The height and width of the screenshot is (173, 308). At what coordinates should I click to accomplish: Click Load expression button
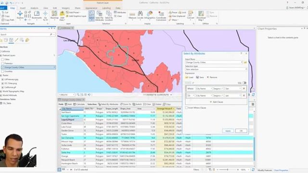click(189, 77)
